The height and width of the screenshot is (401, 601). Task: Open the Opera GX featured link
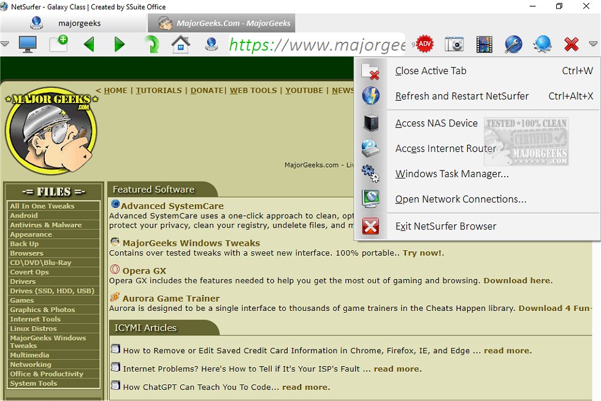point(144,270)
